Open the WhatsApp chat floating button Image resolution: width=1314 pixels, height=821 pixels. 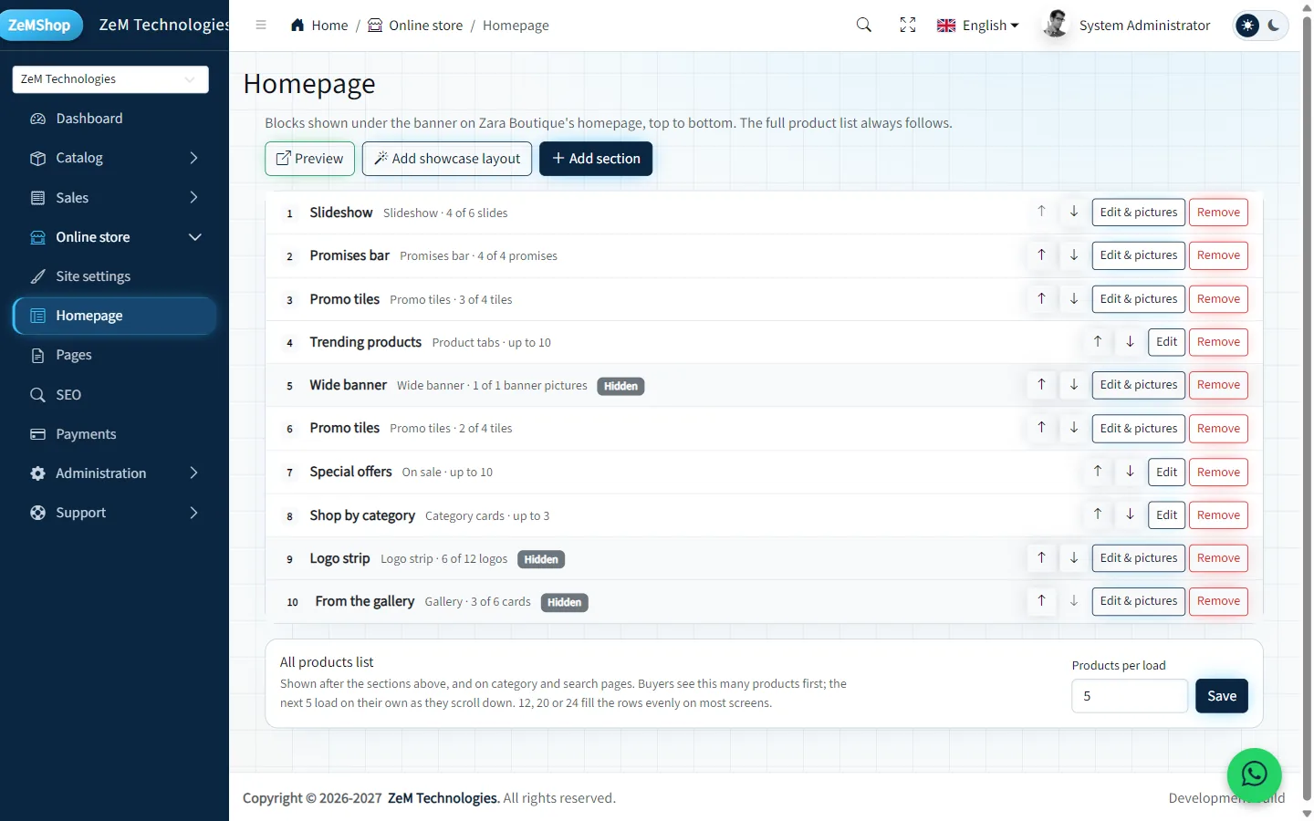(1255, 774)
